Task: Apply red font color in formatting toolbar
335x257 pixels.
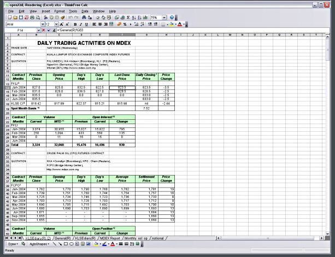Action: (180, 25)
